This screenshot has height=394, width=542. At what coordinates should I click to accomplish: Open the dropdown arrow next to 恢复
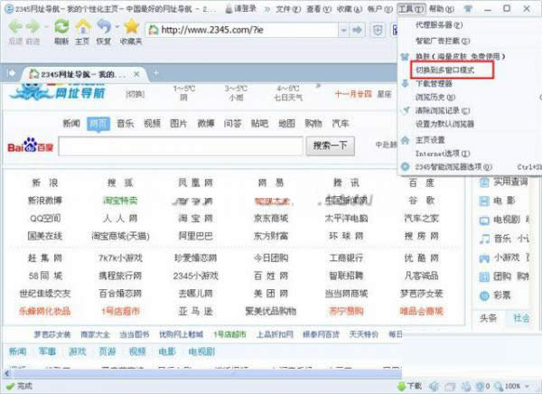point(117,26)
